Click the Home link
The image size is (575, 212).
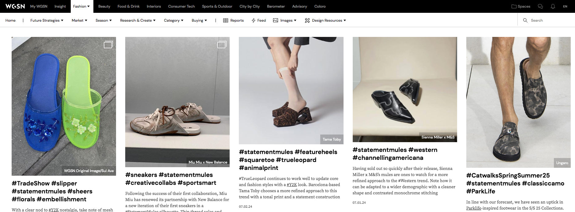coord(10,20)
